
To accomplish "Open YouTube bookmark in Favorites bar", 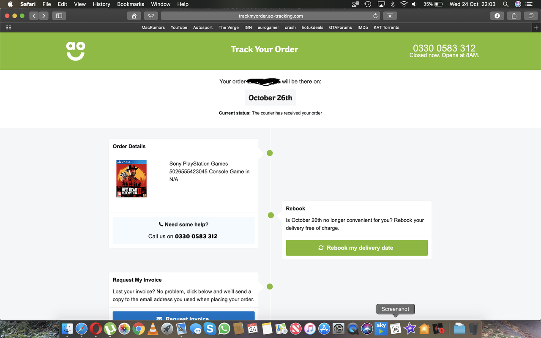I will [179, 27].
